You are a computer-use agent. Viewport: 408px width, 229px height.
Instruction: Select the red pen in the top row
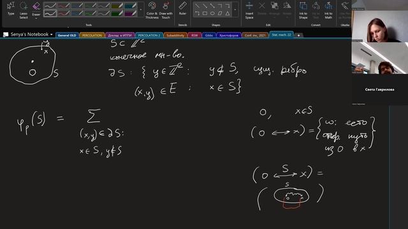[x=63, y=6]
